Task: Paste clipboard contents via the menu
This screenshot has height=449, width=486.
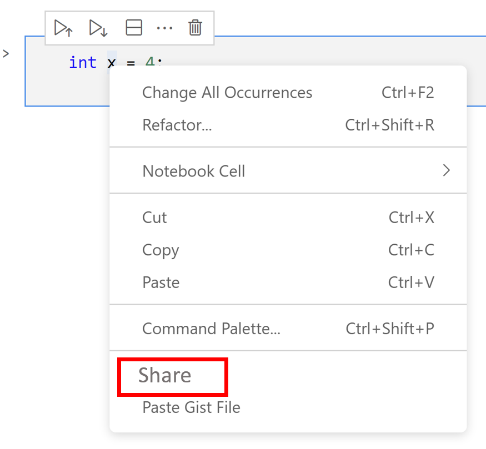Action: (161, 282)
